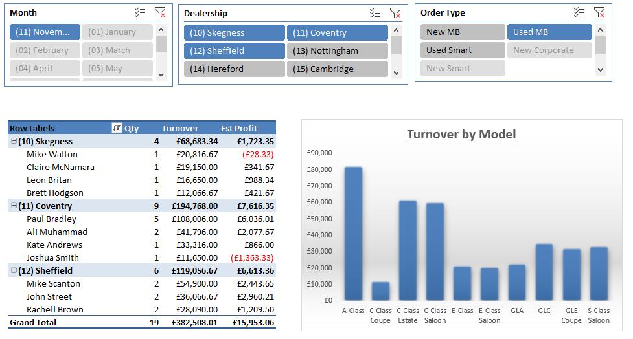The width and height of the screenshot is (633, 339).
Task: Select the Mike Walton row label
Action: click(52, 154)
